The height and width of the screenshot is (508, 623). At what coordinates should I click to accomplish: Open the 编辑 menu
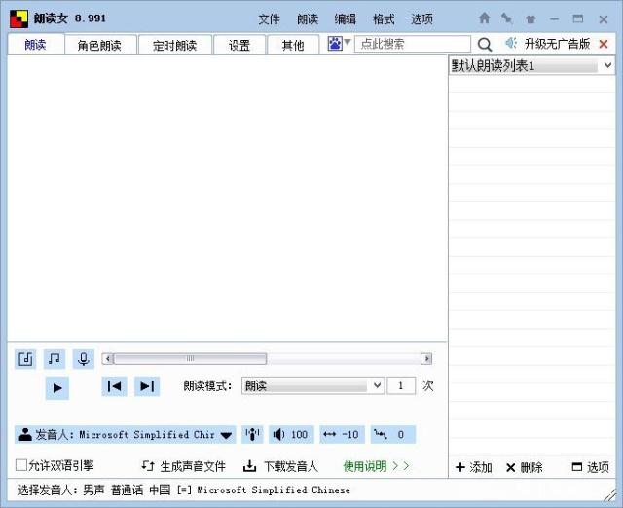[346, 19]
